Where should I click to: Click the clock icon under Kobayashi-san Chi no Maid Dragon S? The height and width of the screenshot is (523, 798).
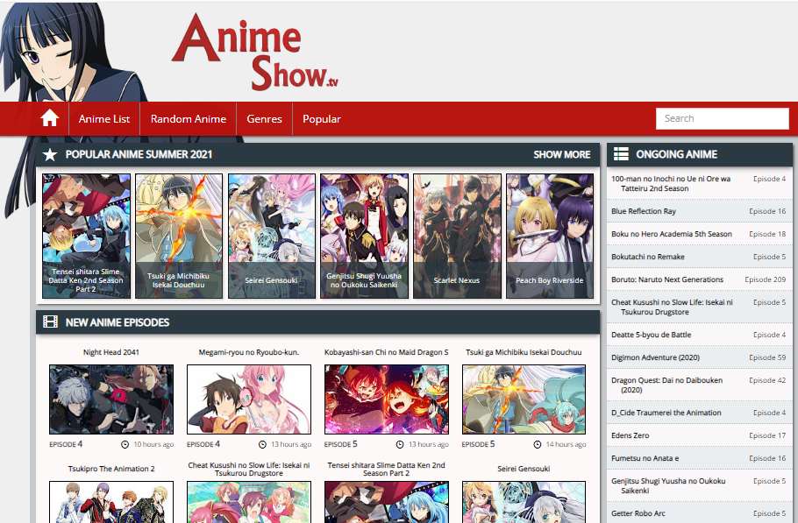click(400, 444)
